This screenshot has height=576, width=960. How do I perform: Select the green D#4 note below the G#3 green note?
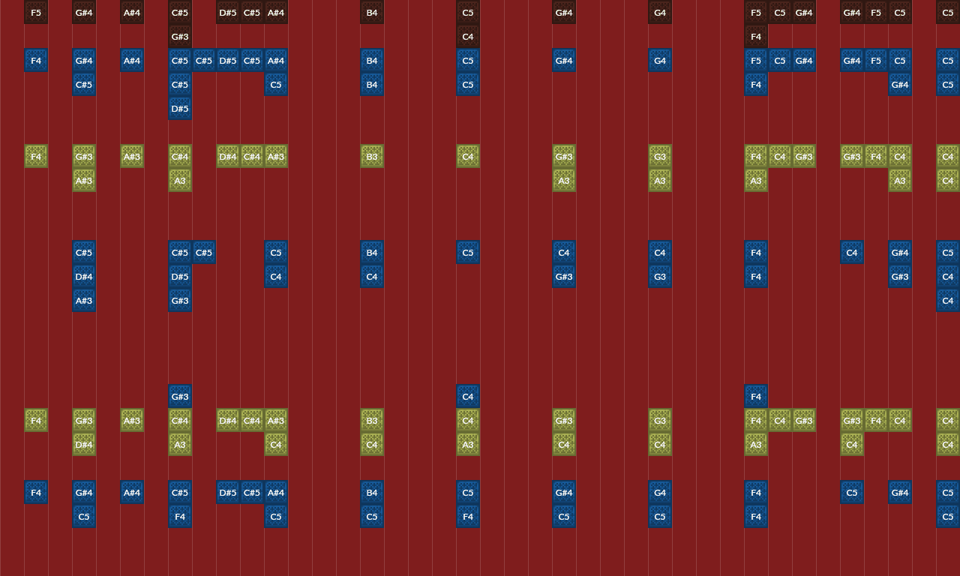click(84, 444)
